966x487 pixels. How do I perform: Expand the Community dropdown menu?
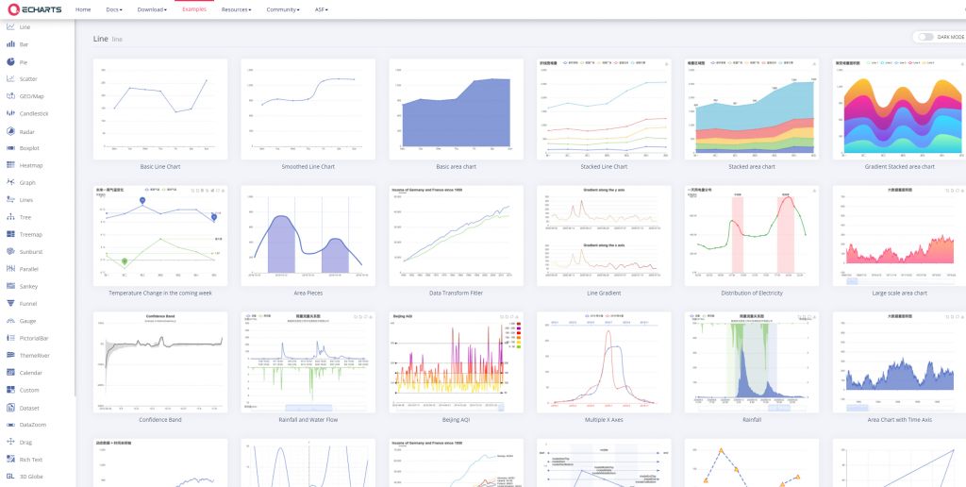(283, 9)
